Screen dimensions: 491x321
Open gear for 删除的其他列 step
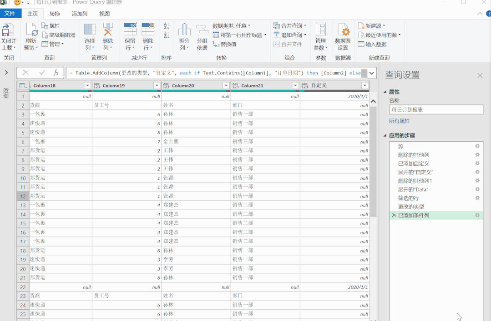[x=477, y=155]
